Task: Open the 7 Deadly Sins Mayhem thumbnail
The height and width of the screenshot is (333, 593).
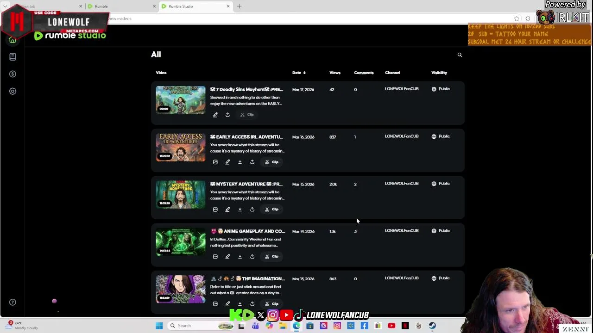Action: pyautogui.click(x=180, y=99)
